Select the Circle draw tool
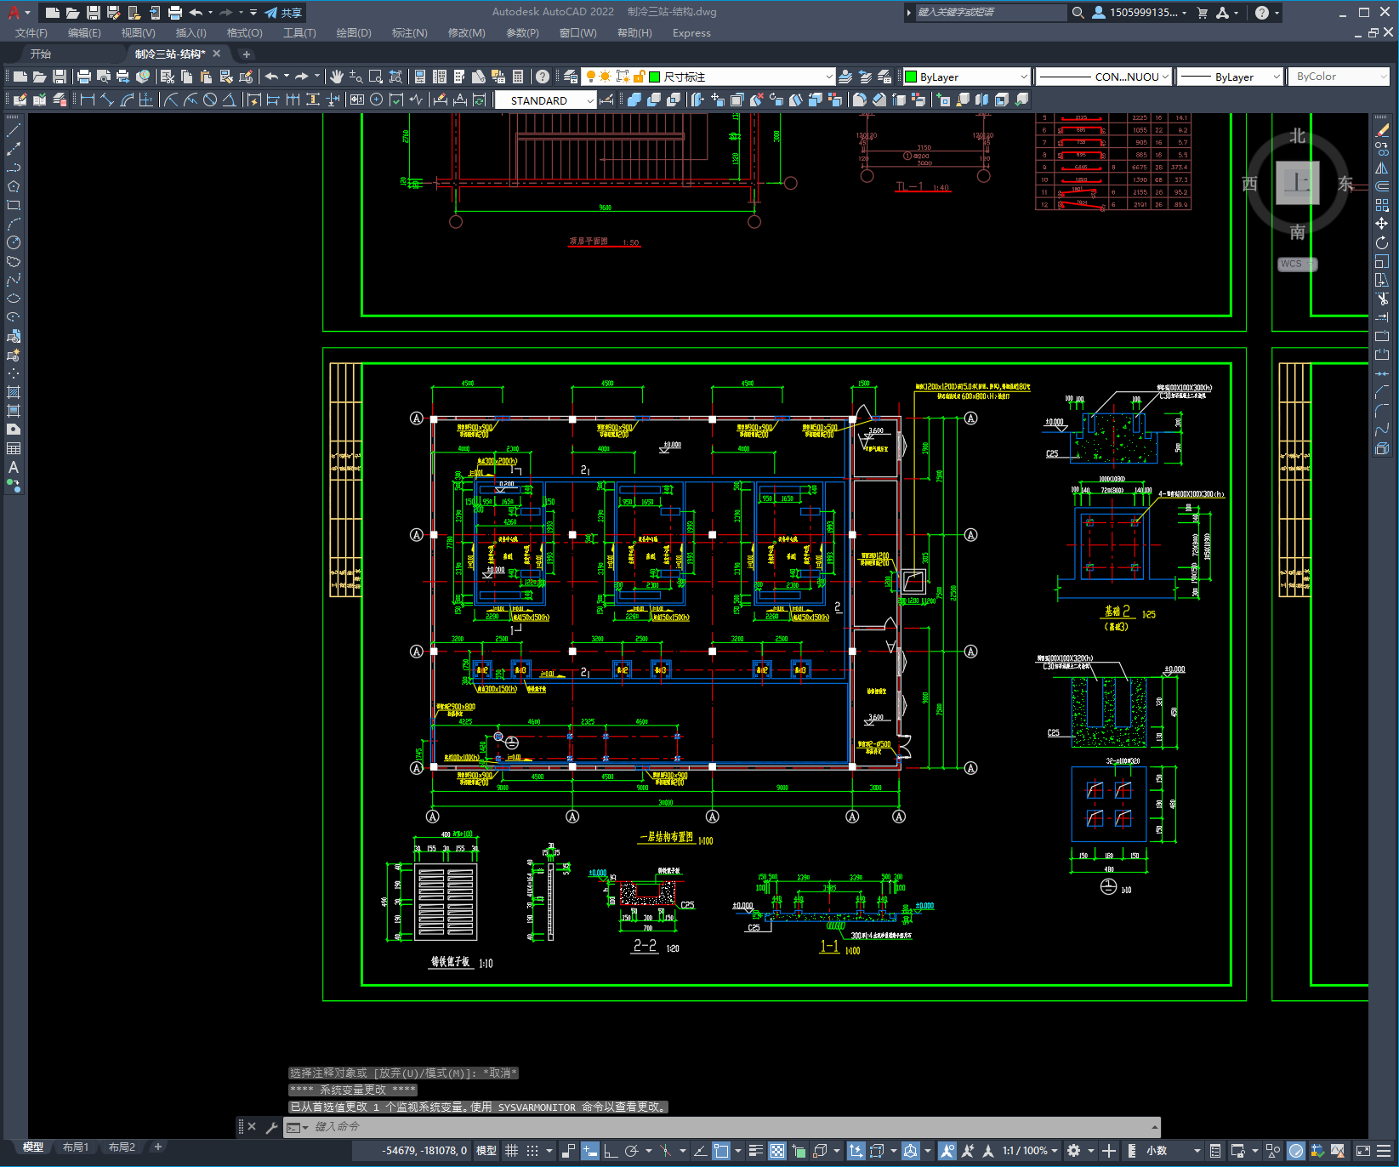The width and height of the screenshot is (1399, 1167). click(x=14, y=242)
